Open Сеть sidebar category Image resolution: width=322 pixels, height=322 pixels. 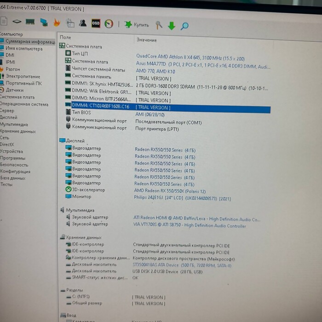[5, 138]
